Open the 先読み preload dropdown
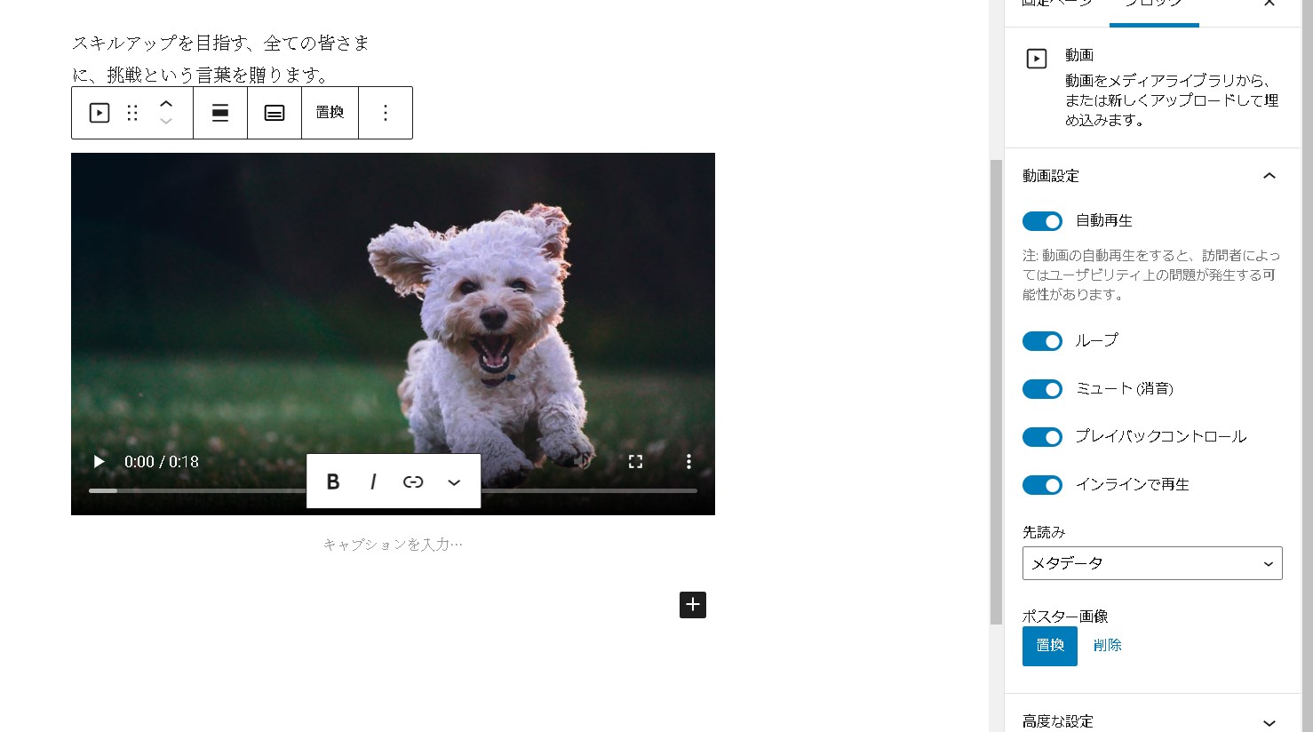 1152,563
